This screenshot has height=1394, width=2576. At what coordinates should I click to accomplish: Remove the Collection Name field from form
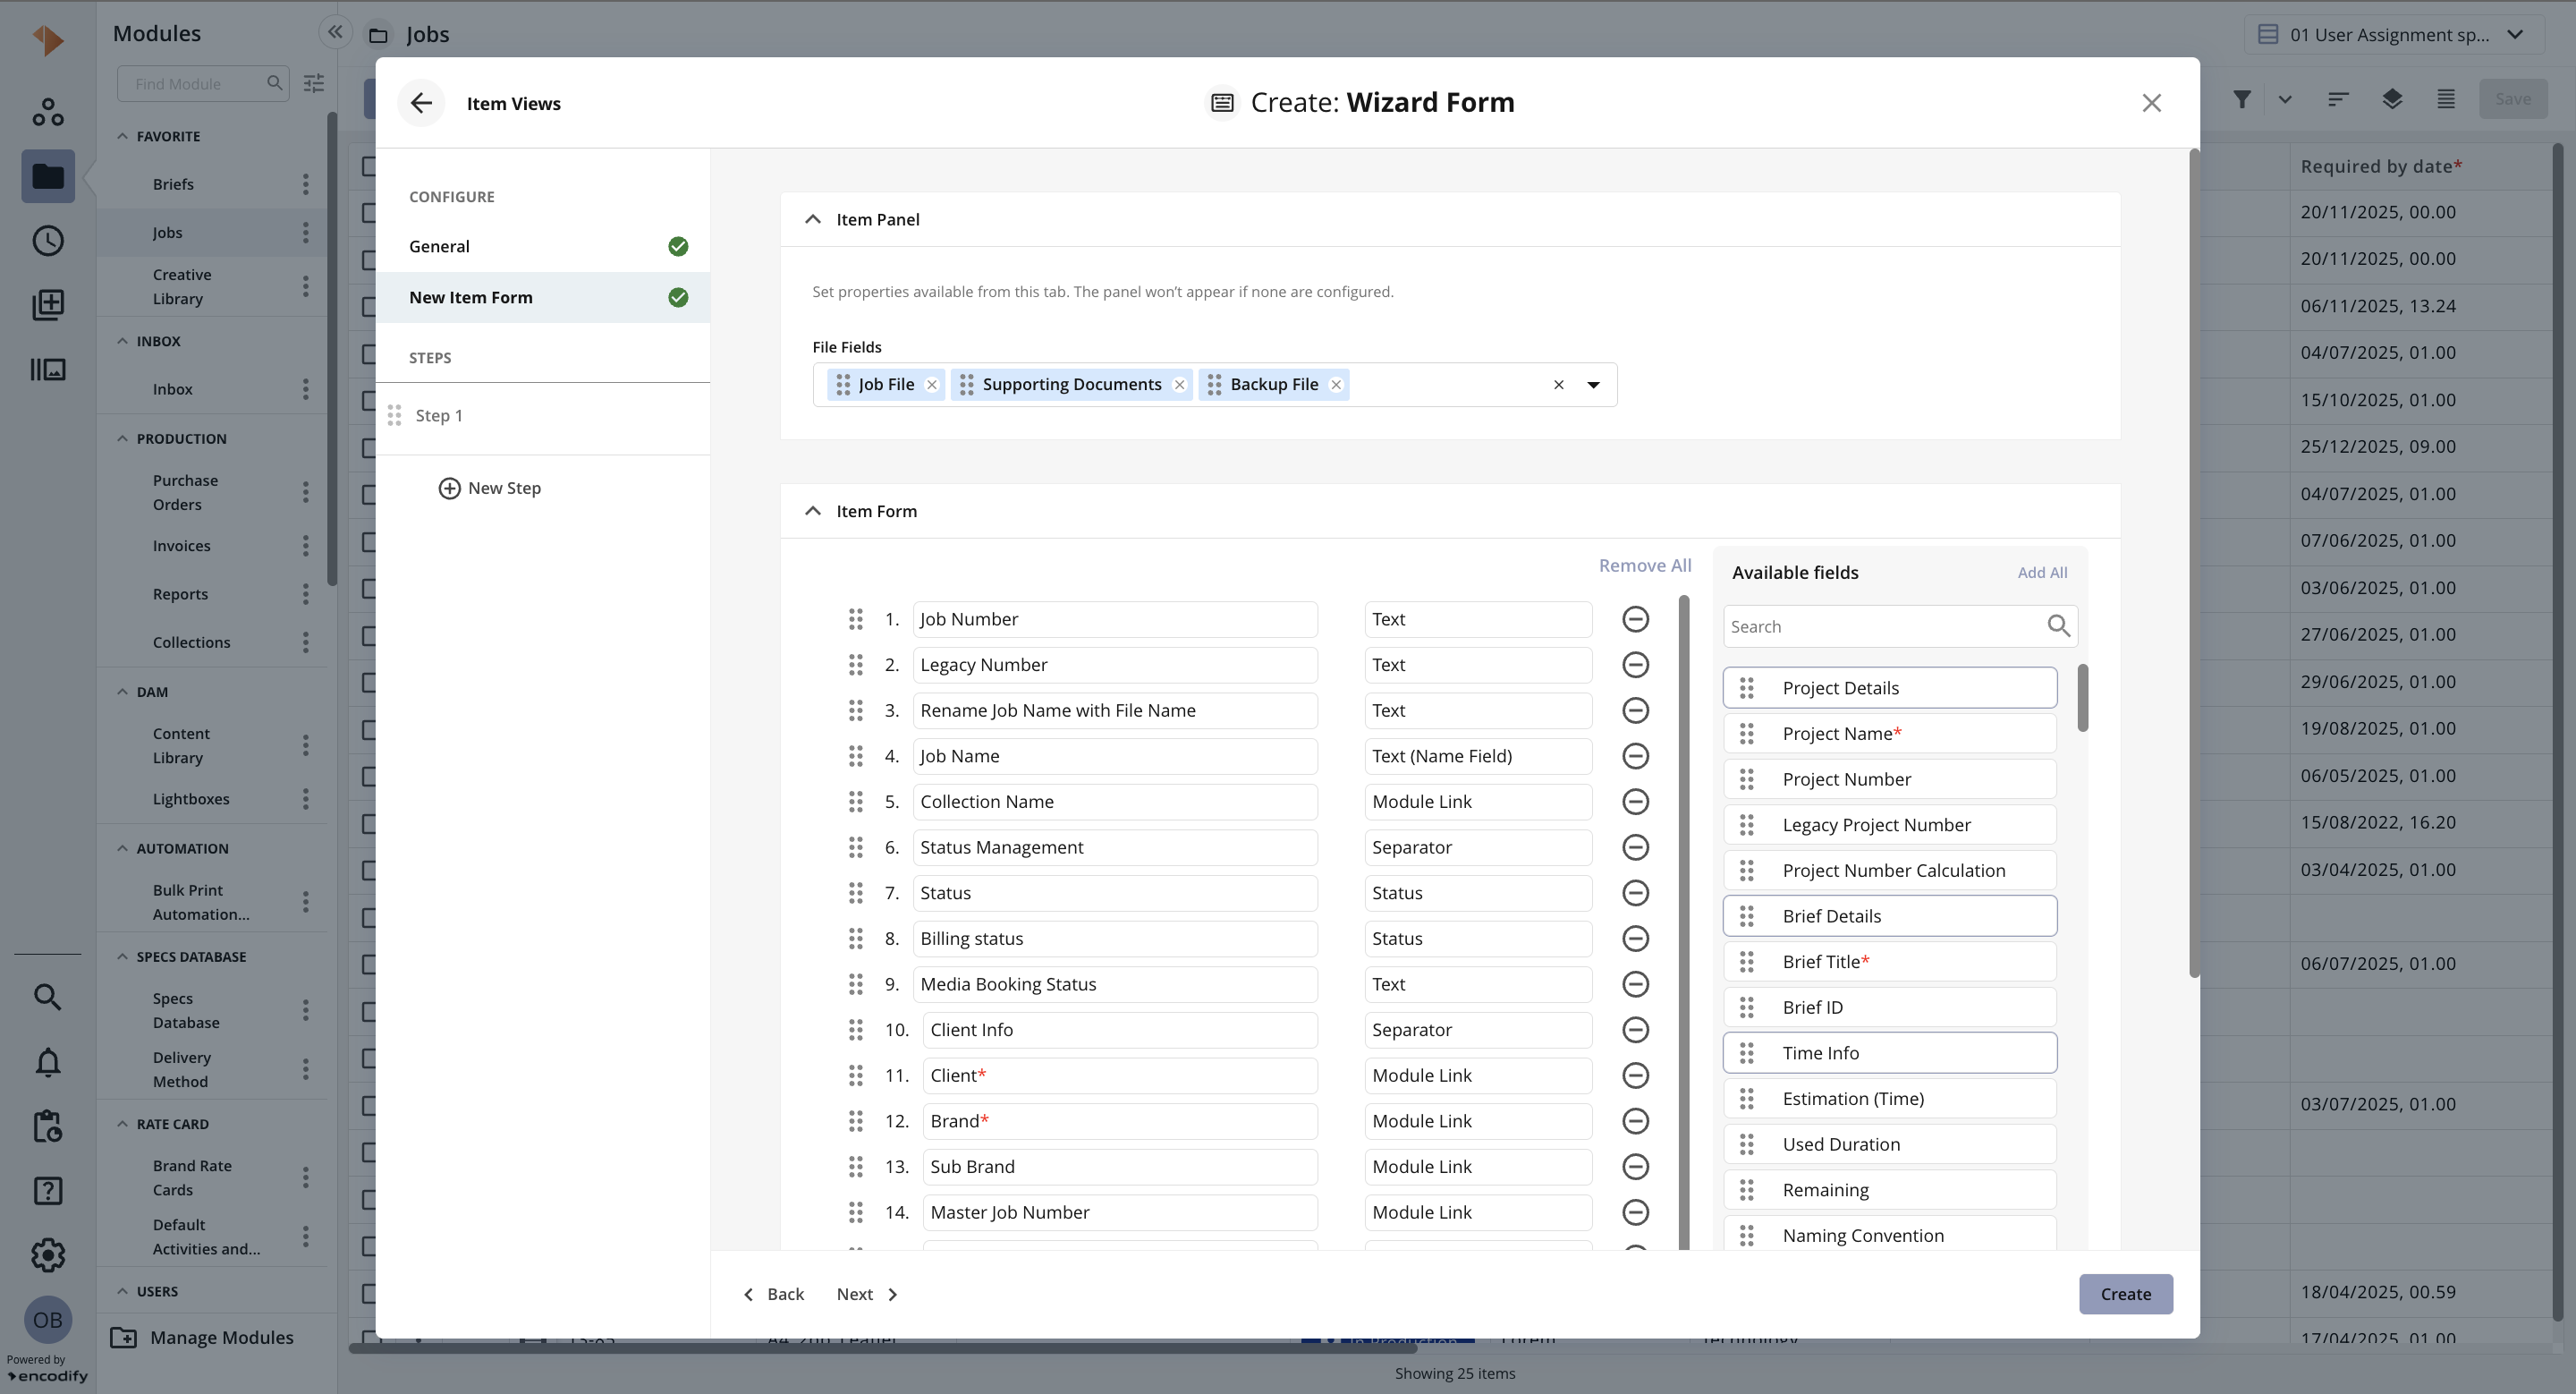point(1635,802)
